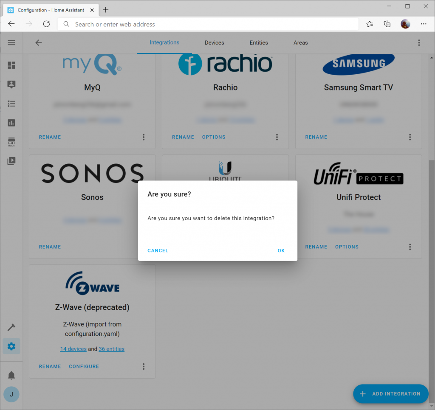Open a new browser tab

click(x=106, y=10)
